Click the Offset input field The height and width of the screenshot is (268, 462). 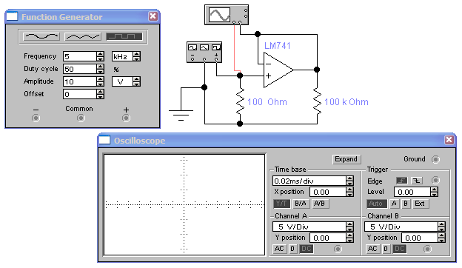(80, 94)
